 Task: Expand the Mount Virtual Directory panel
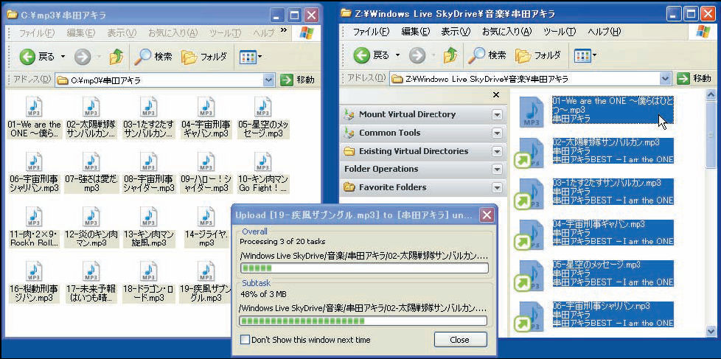coord(497,114)
